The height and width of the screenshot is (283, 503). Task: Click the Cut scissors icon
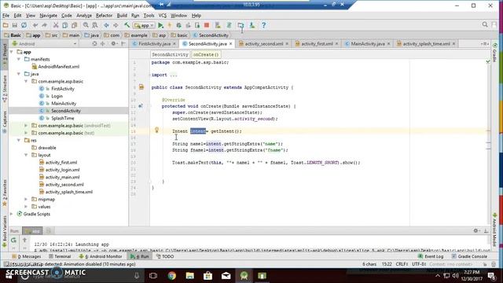tap(56, 25)
